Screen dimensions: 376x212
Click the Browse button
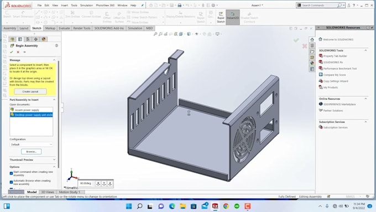31,152
